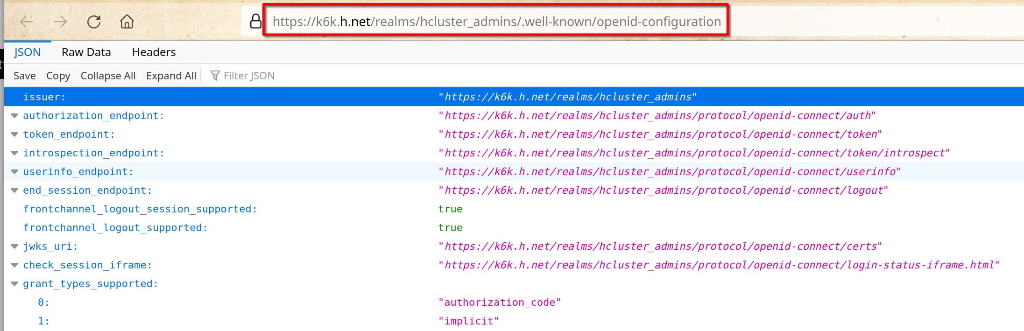Click the address bar URL field
Image resolution: width=1024 pixels, height=331 pixels.
coord(496,21)
